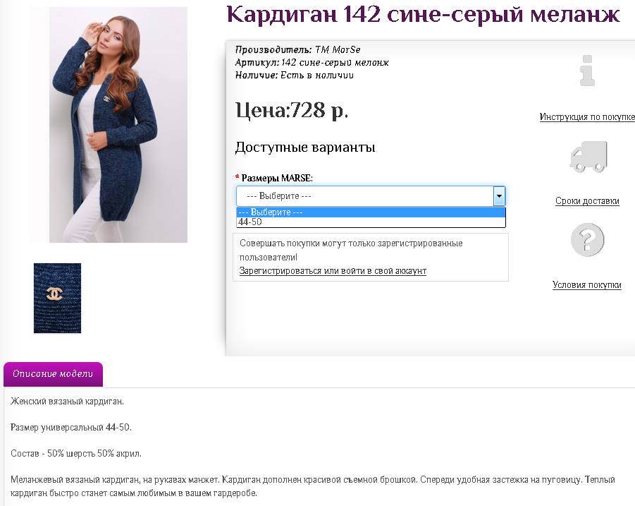The width and height of the screenshot is (635, 506).
Task: Switch to the Описание модели tab
Action: [x=53, y=374]
